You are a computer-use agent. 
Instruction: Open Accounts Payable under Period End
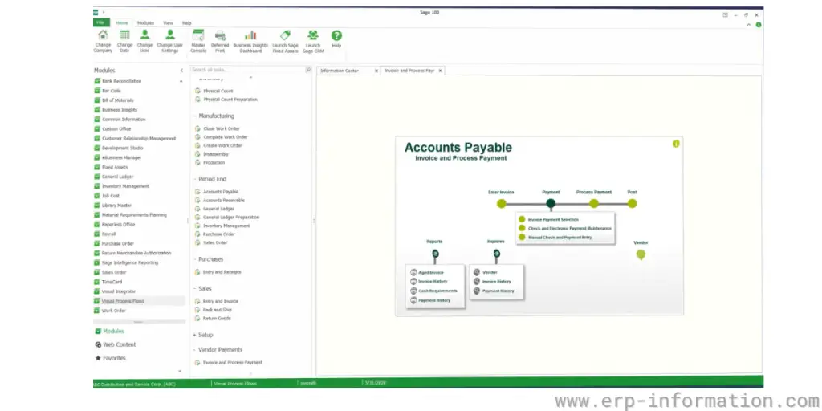(x=221, y=192)
